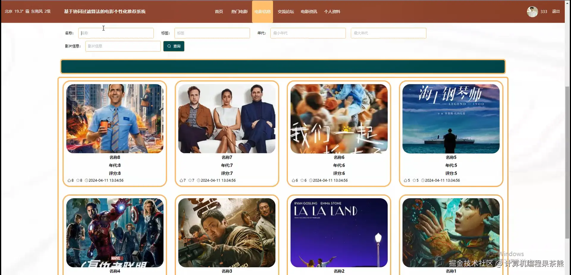Click the text 年代:5
571x275 pixels.
pos(451,165)
